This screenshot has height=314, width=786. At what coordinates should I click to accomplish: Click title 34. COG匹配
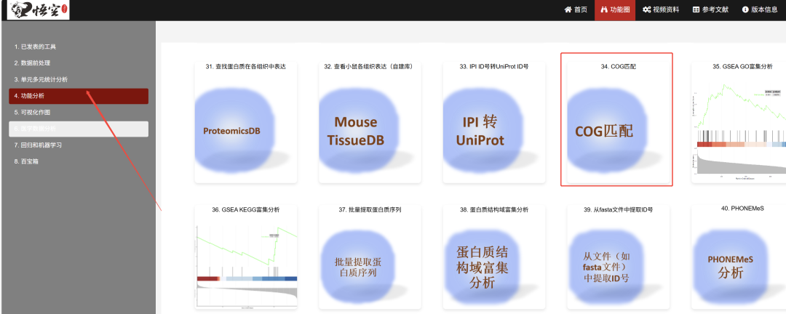click(x=619, y=67)
